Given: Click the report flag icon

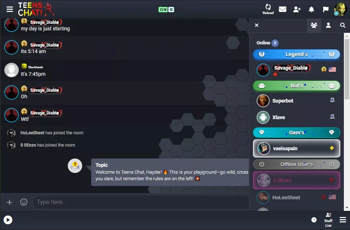Looking at the screenshot, I should [x=326, y=9].
